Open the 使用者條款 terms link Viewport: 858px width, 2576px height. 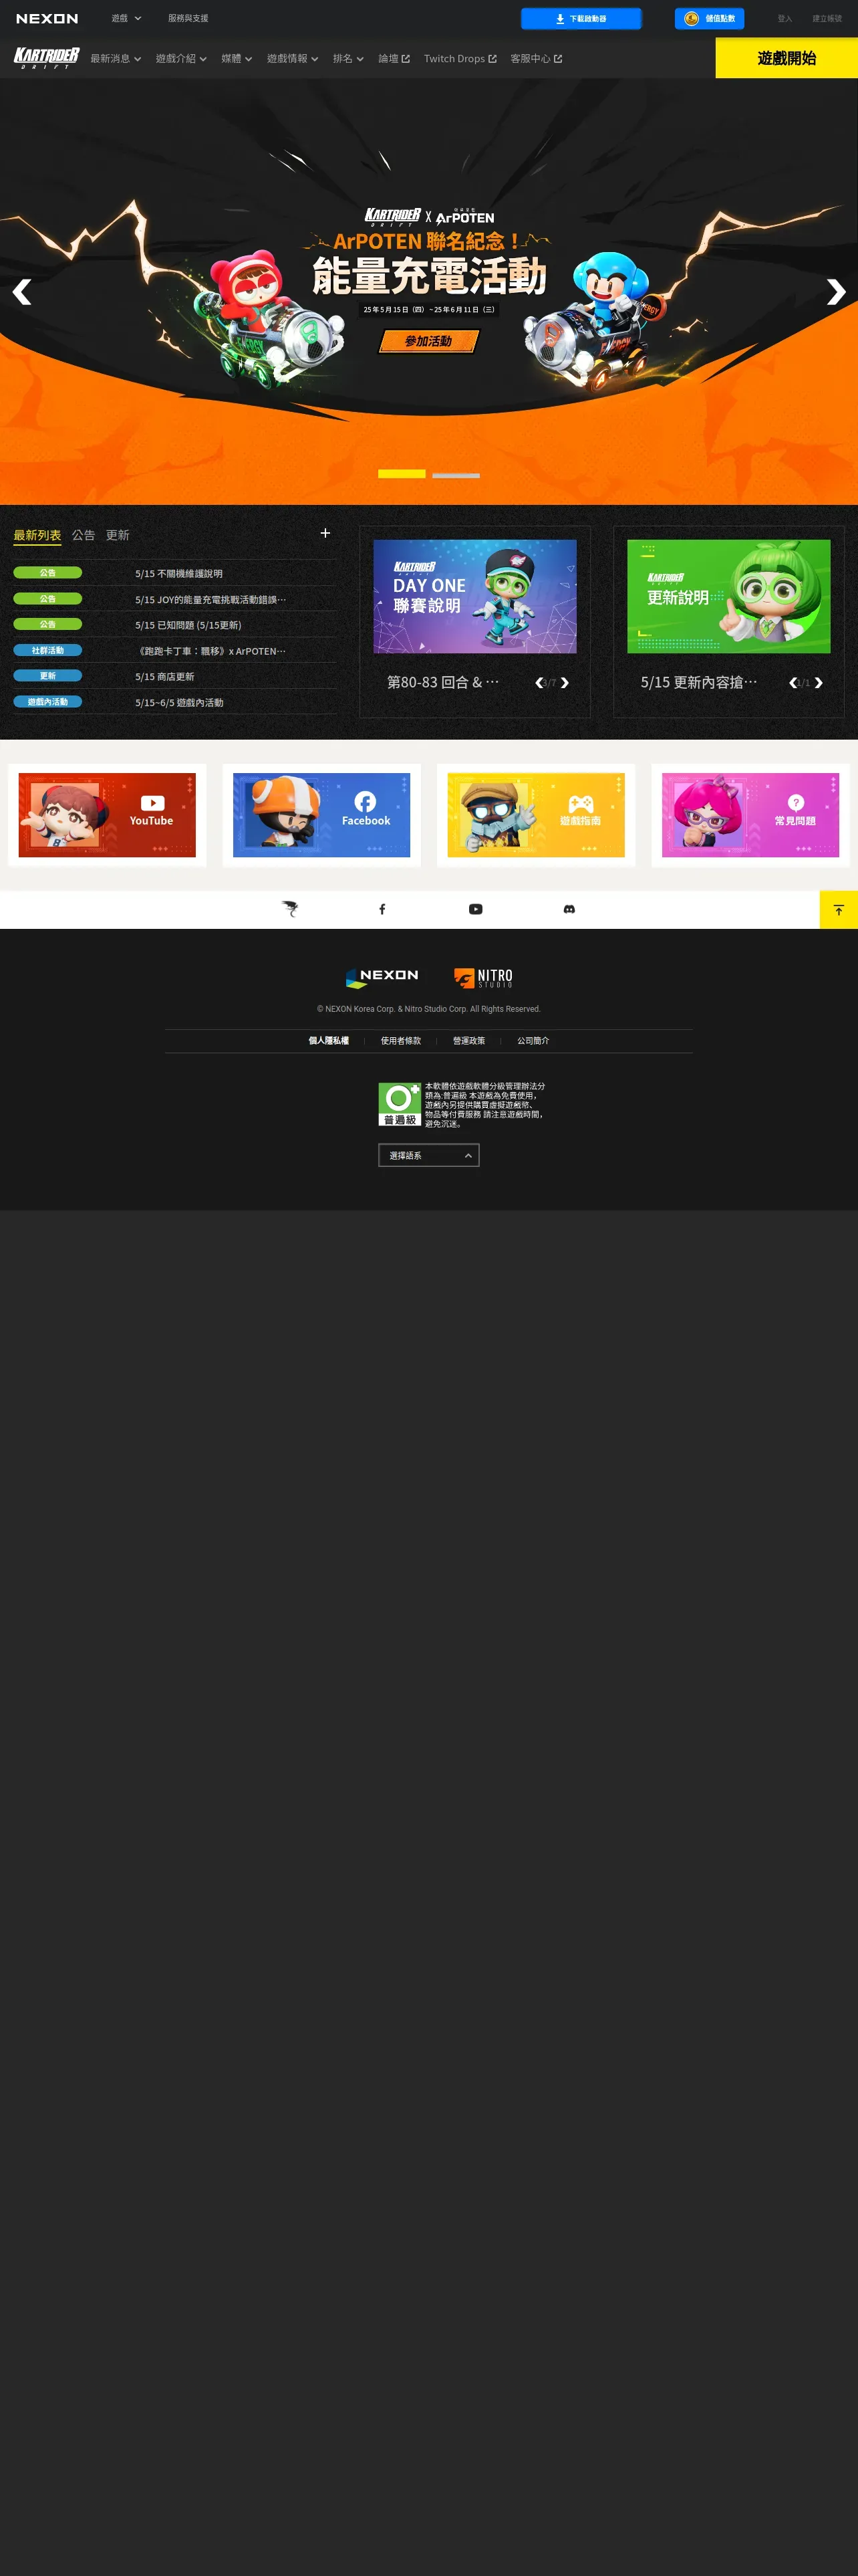pos(400,1041)
